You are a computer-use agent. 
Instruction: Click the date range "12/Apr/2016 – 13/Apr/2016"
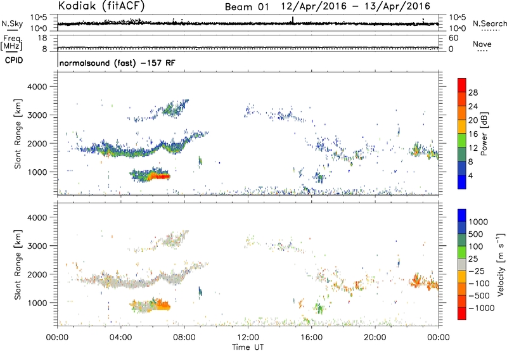tap(356, 6)
